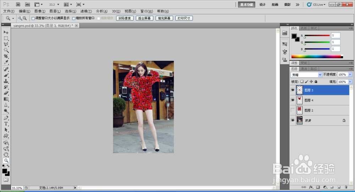Open the 图像(I) menu
This screenshot has width=355, height=192.
[x=40, y=11]
